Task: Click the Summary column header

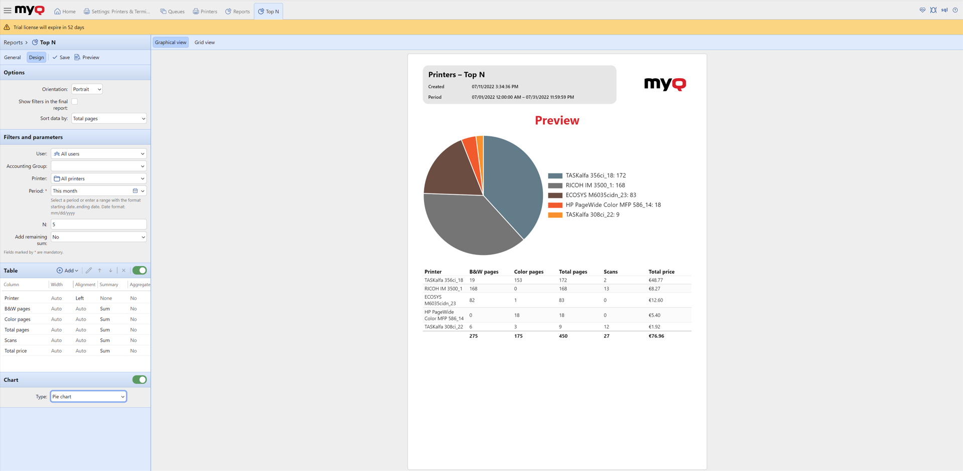Action: [109, 285]
